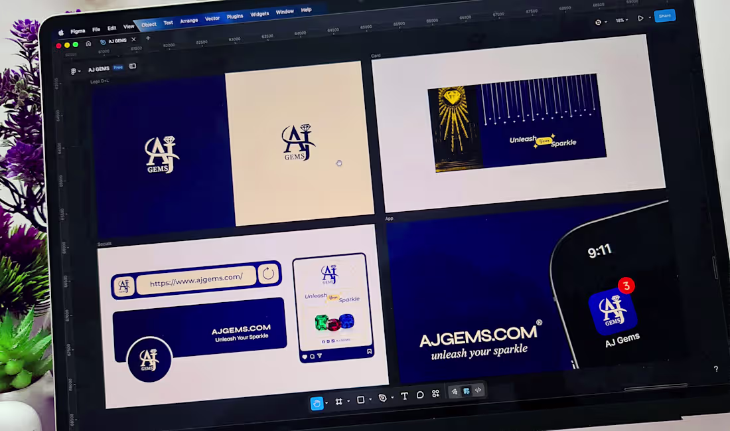Image resolution: width=730 pixels, height=431 pixels.
Task: Select the 'Socials' frame label
Action: pyautogui.click(x=104, y=244)
